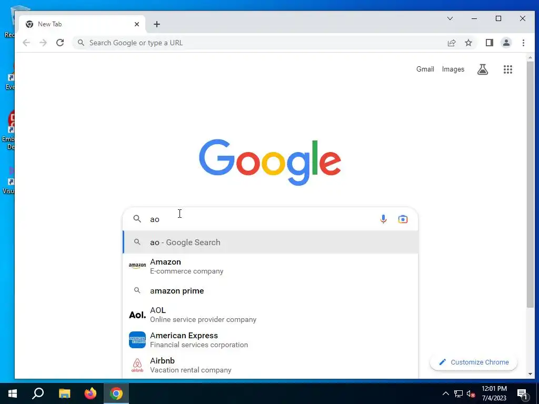Choose the American Express suggestion
Screen dimensions: 539x404
pyautogui.click(x=271, y=340)
